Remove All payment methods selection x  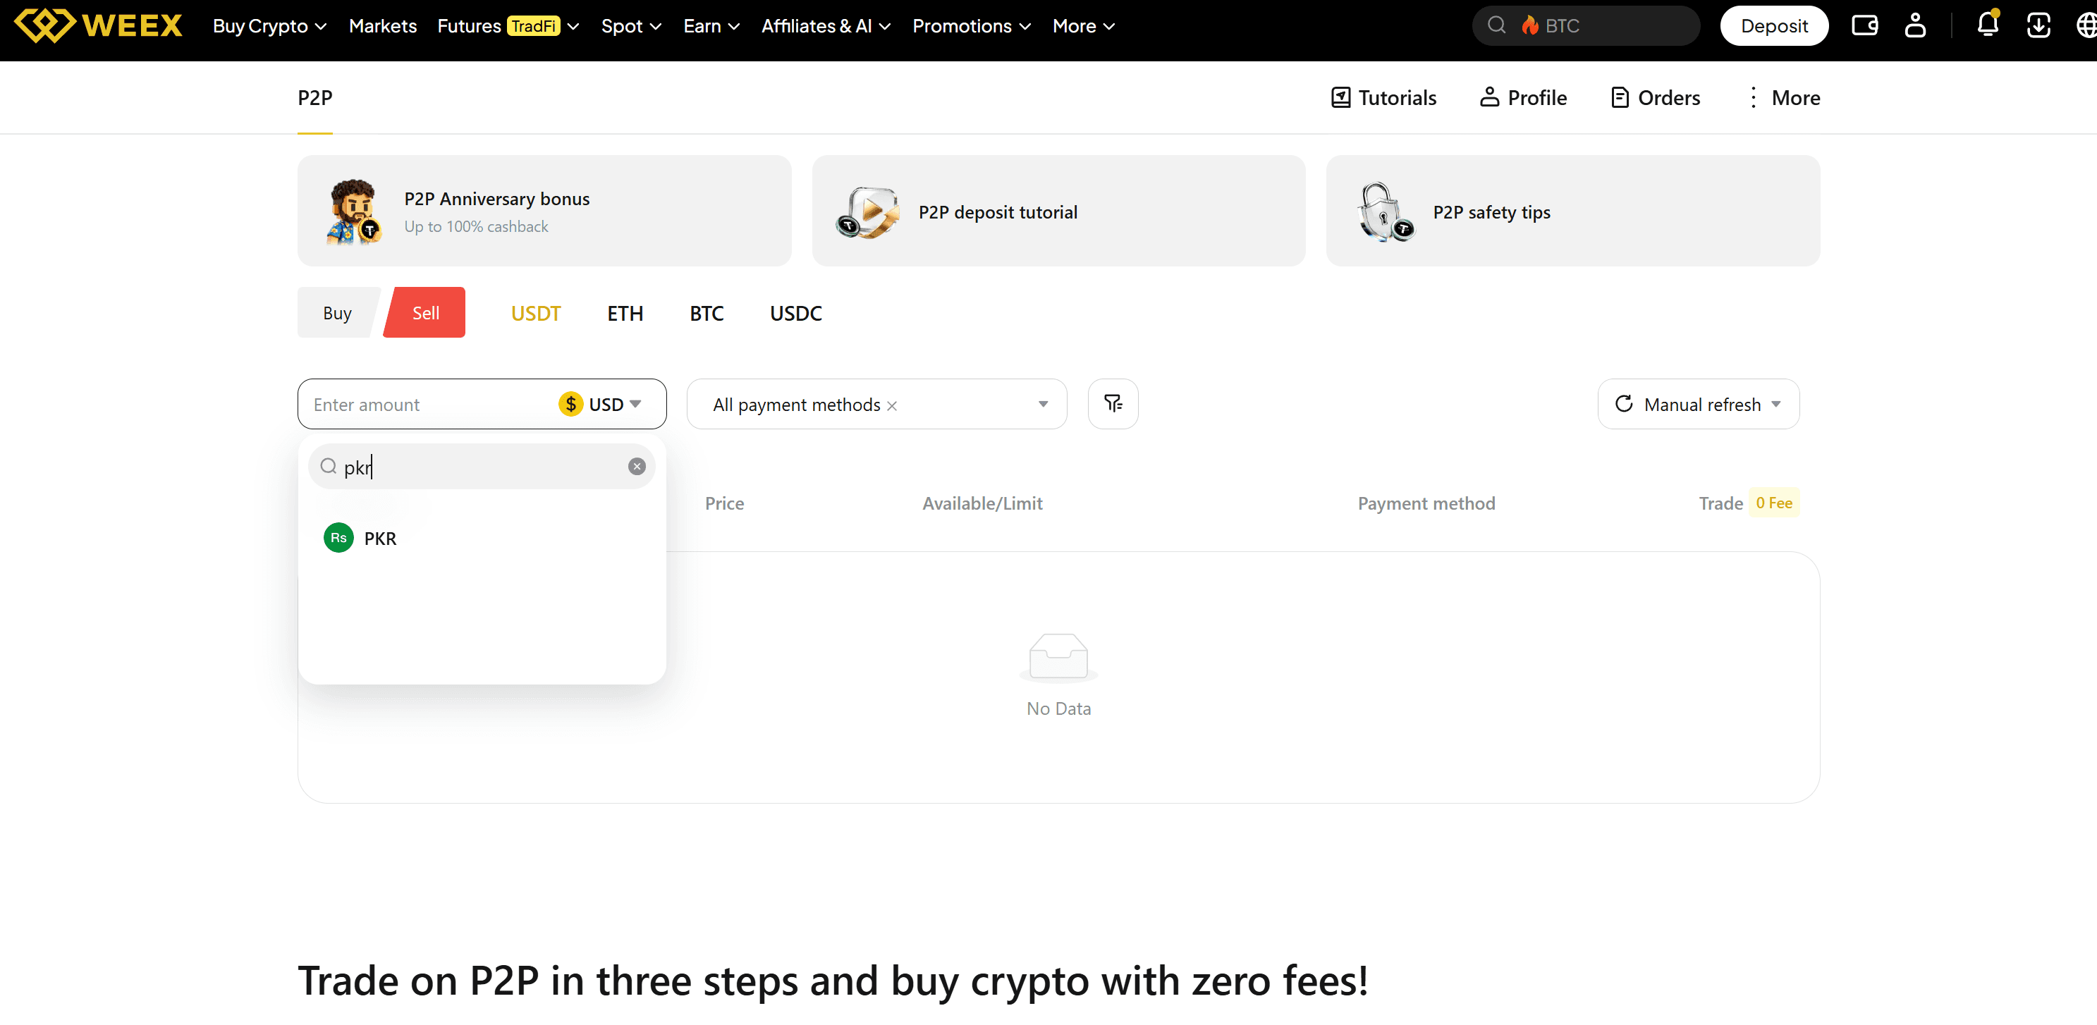click(x=891, y=405)
